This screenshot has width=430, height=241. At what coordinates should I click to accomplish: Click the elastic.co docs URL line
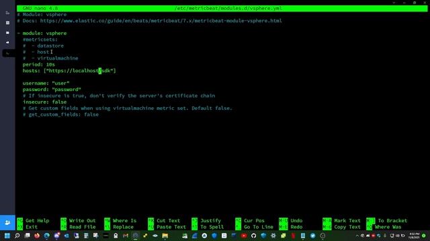[149, 21]
